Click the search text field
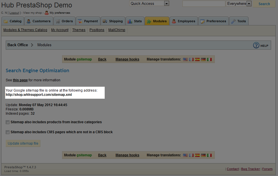Screen dimensions: 278x176 [x=204, y=4]
